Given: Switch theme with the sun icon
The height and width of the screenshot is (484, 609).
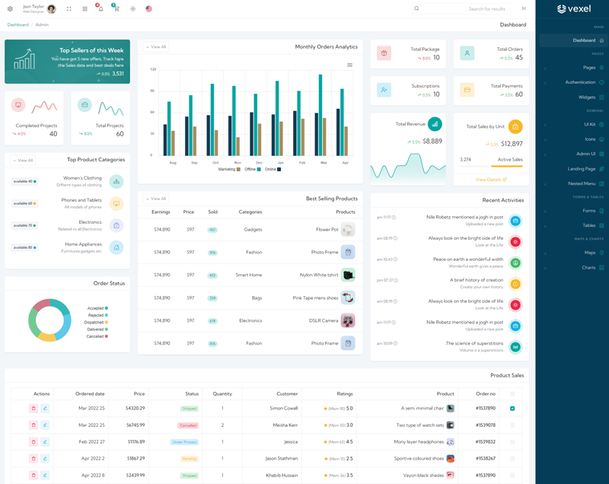Looking at the screenshot, I should [x=132, y=9].
